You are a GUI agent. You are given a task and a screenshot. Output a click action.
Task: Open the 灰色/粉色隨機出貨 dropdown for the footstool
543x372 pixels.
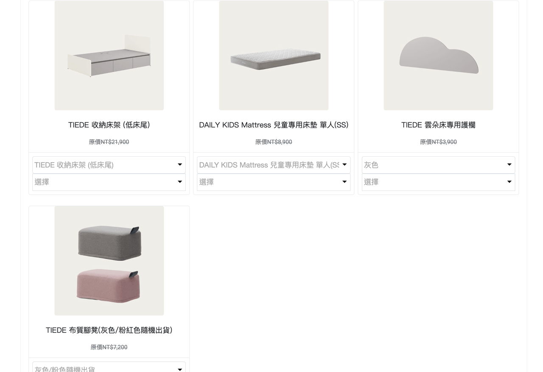[x=109, y=367]
